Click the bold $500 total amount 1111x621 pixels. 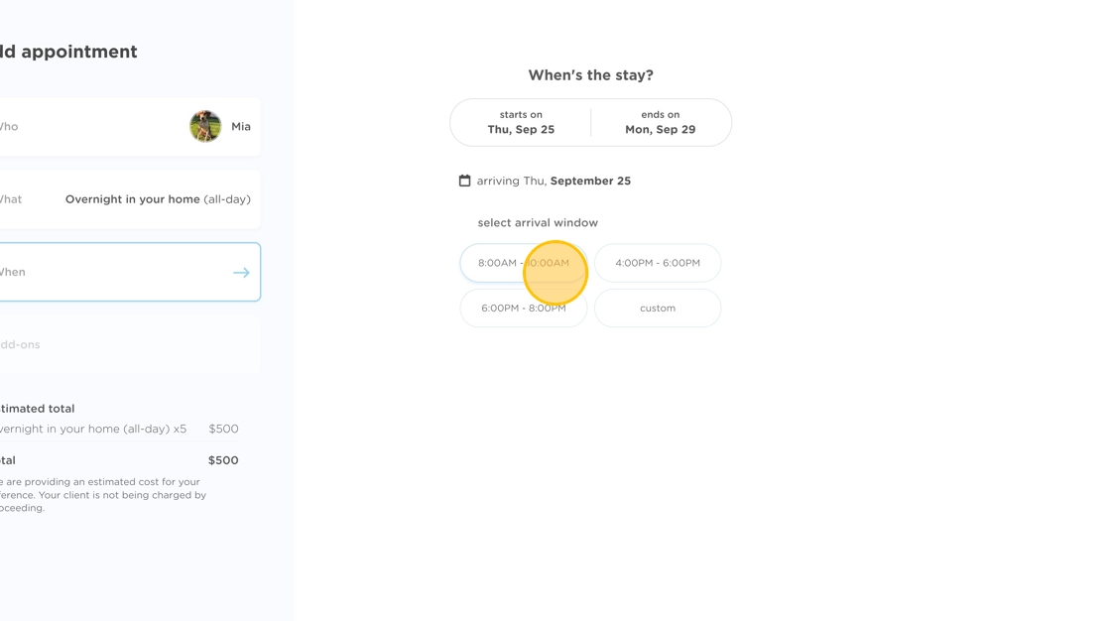223,460
